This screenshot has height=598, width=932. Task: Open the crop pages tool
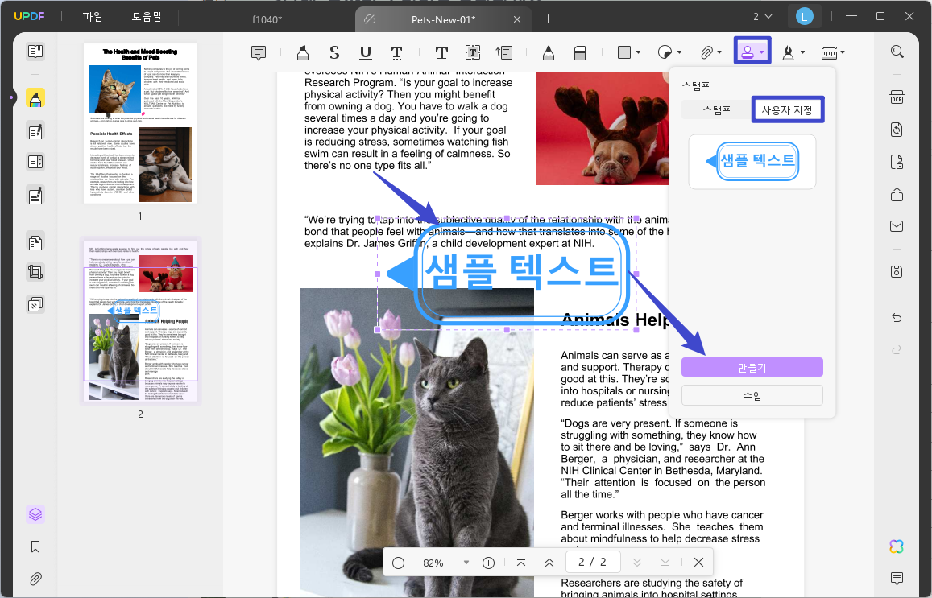35,272
